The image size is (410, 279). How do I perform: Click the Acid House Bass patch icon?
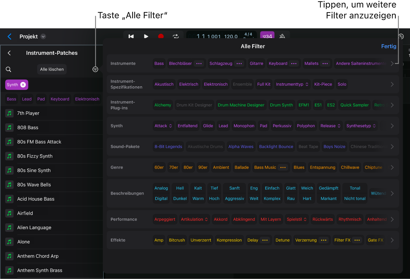pos(9,199)
